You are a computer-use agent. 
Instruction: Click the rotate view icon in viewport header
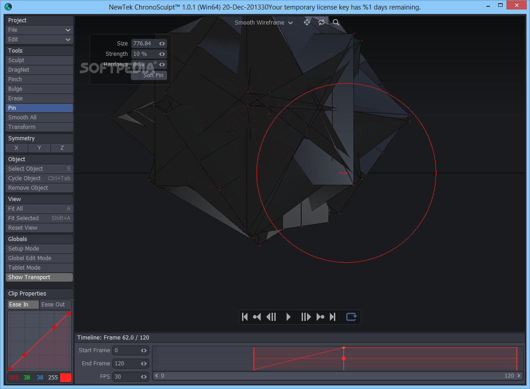pyautogui.click(x=322, y=22)
